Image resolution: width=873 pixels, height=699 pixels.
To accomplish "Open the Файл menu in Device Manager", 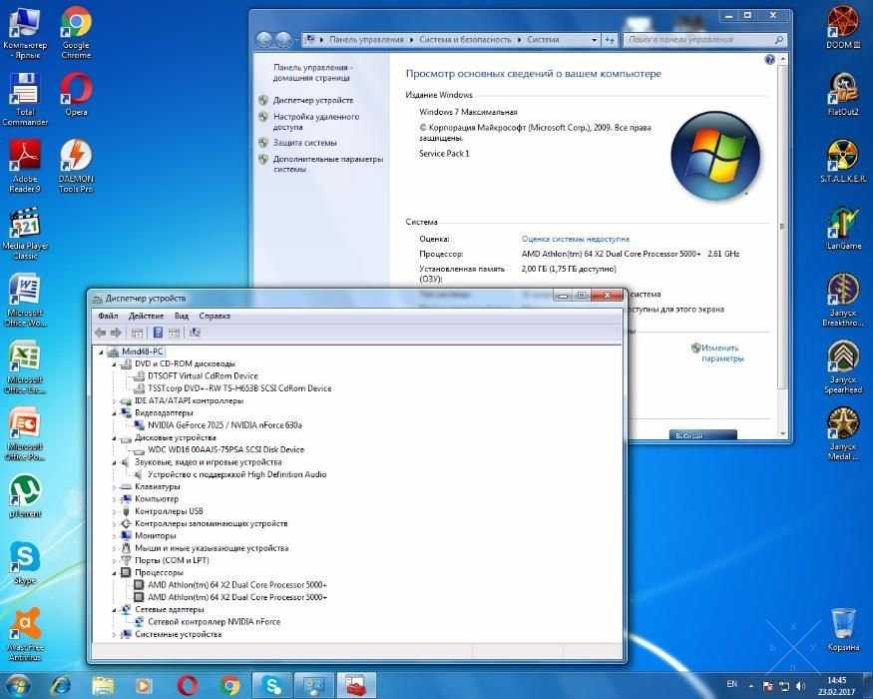I will (x=108, y=316).
